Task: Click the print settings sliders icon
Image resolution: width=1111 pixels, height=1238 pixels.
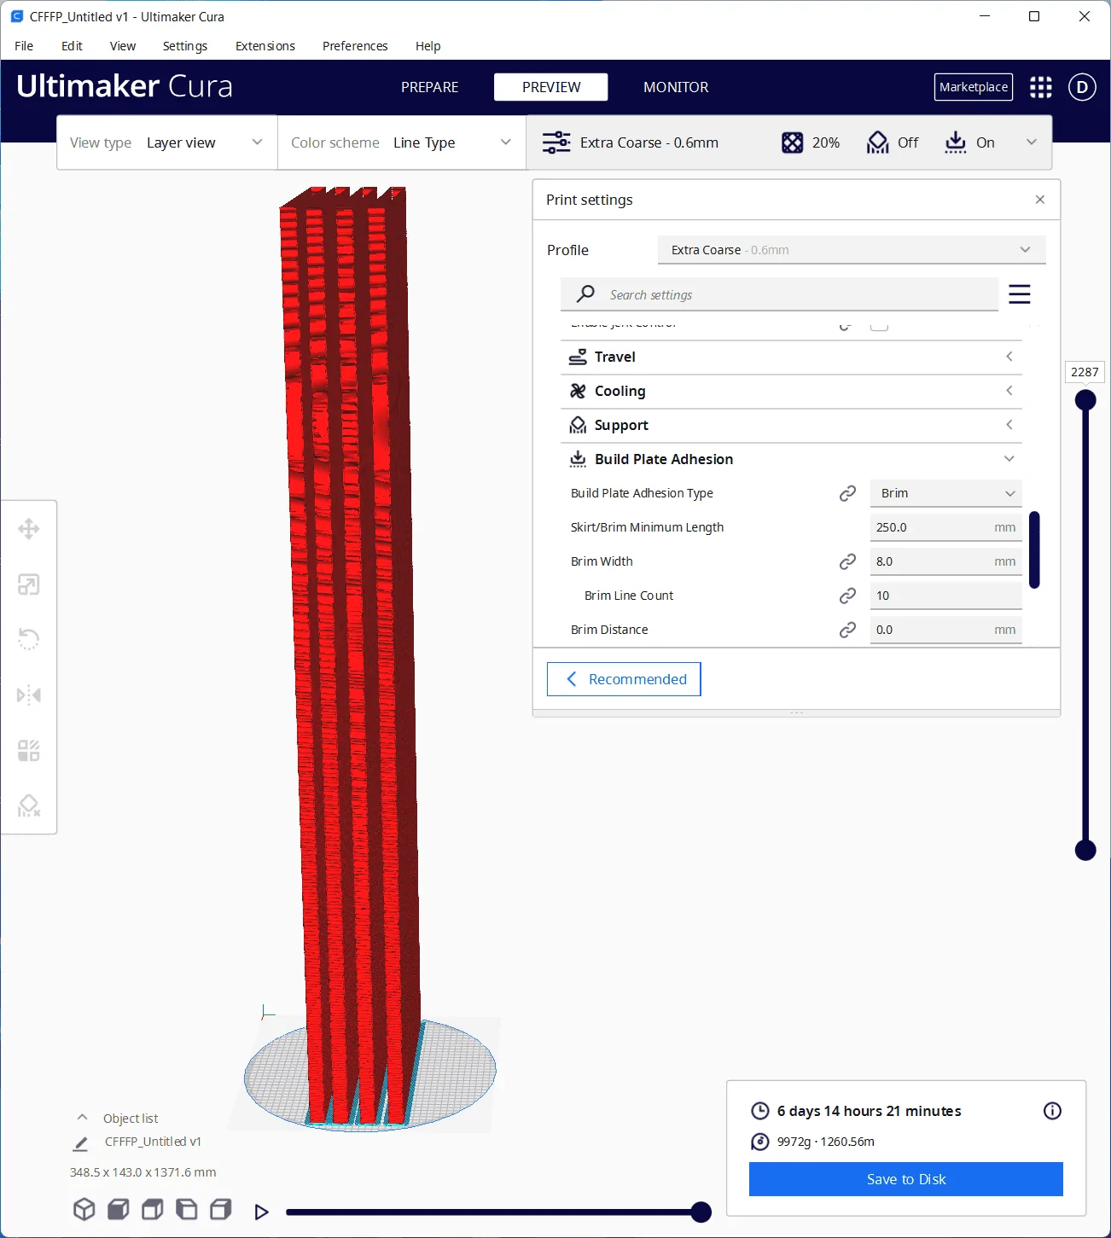Action: click(x=556, y=142)
